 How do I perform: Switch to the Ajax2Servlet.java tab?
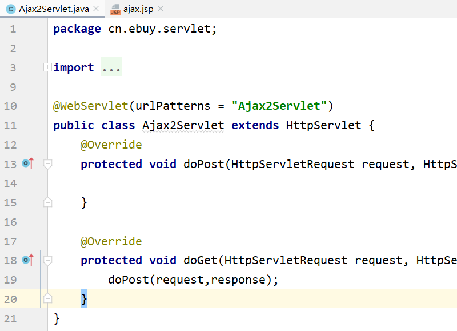(53, 9)
